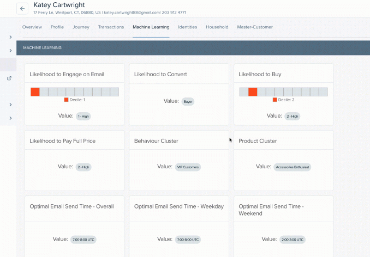Click 7:00-8:00 UTC badge under Send Time Overall
This screenshot has width=370, height=257.
[x=83, y=240]
